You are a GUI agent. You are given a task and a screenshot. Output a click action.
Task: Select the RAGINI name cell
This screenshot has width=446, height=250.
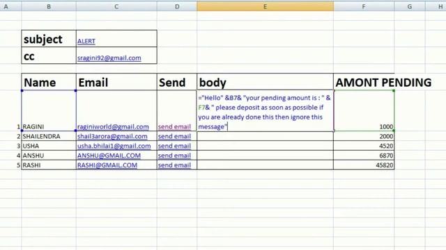[49, 111]
